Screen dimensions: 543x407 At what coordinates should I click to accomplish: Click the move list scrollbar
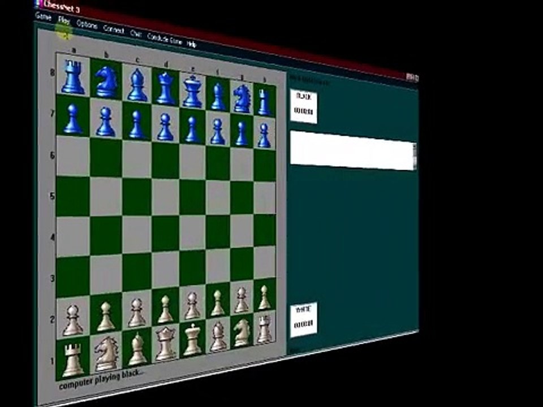click(415, 157)
